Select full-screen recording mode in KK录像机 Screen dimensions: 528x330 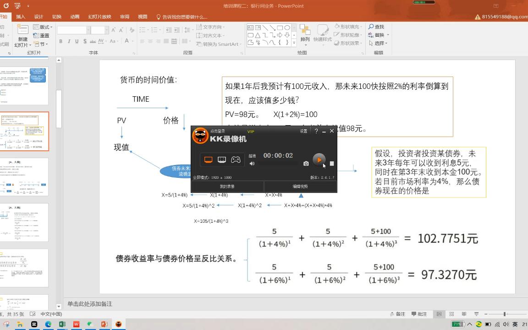[208, 159]
